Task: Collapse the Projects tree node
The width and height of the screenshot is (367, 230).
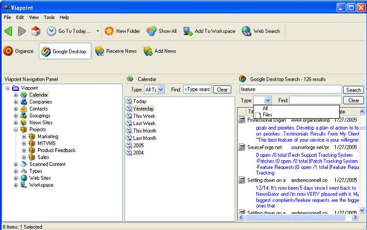Action: (x=16, y=130)
